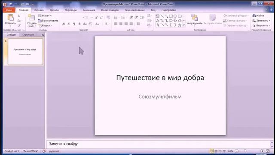Click slide title Путешествие в мир добра
The width and height of the screenshot is (275, 155).
coord(160,77)
